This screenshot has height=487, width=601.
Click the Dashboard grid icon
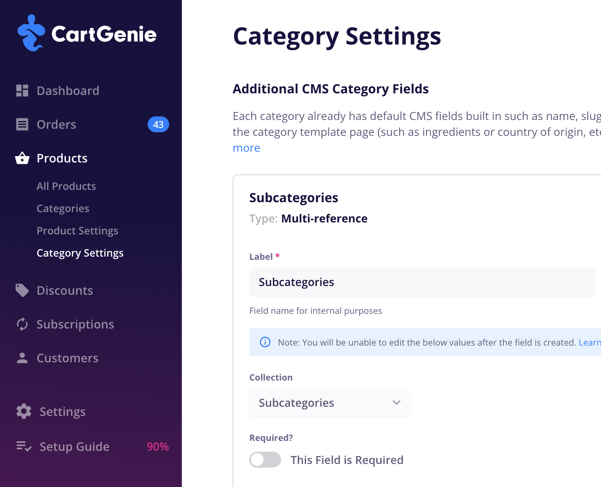[x=22, y=91]
